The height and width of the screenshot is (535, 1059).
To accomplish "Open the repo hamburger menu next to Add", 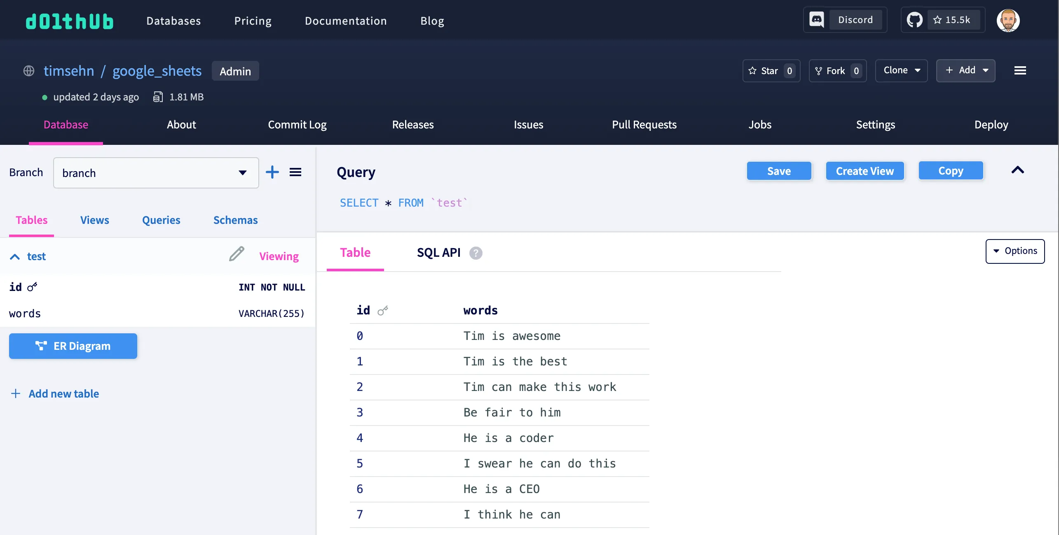I will 1020,71.
